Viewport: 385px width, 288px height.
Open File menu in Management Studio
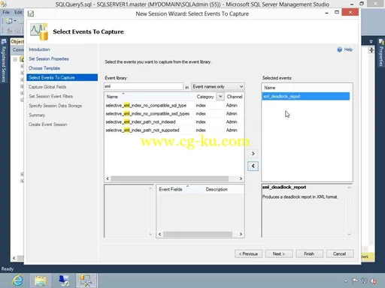click(x=6, y=12)
